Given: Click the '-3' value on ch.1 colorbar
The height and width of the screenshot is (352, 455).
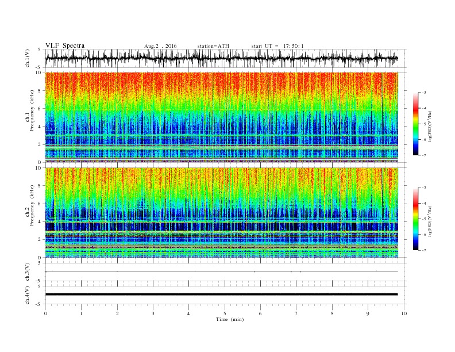Looking at the screenshot, I should coord(423,93).
